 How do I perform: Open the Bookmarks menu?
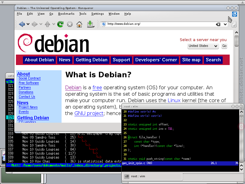pyautogui.click(x=66, y=14)
